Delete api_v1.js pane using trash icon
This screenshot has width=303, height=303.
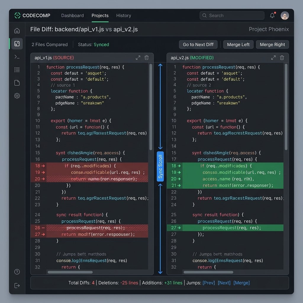[147, 58]
